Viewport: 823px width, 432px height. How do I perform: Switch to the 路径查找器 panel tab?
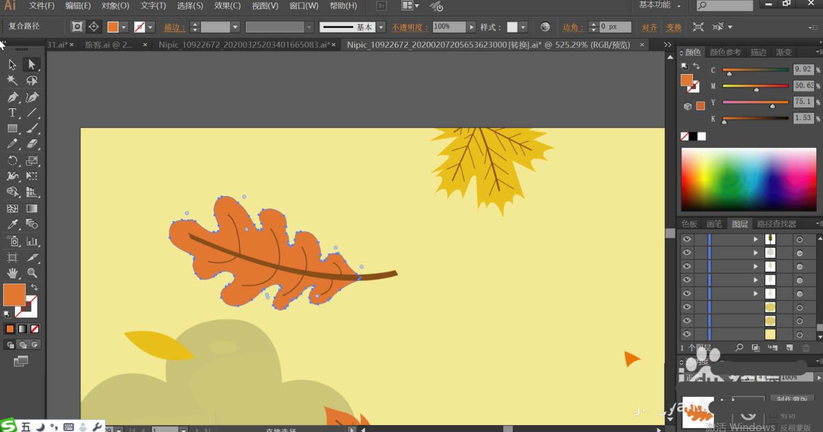776,224
